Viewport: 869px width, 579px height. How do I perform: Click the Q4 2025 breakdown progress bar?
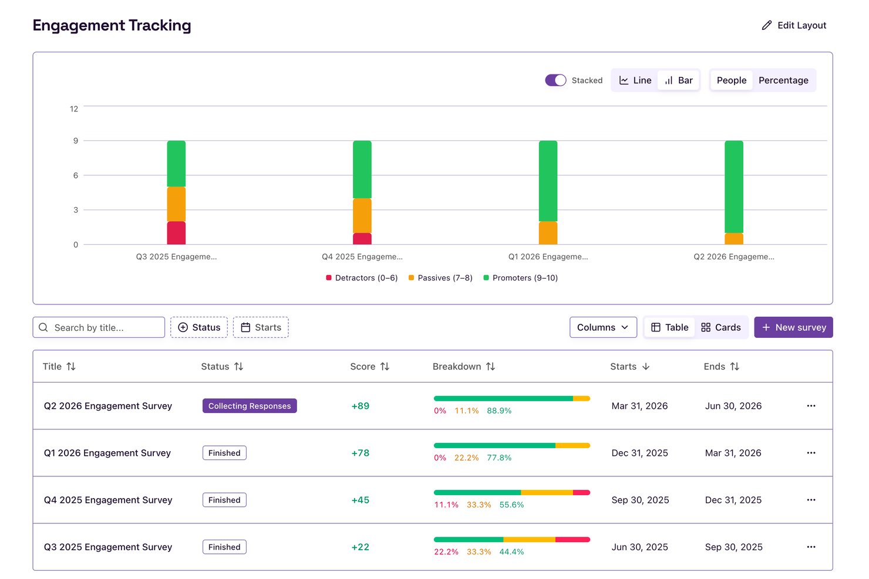click(x=512, y=492)
